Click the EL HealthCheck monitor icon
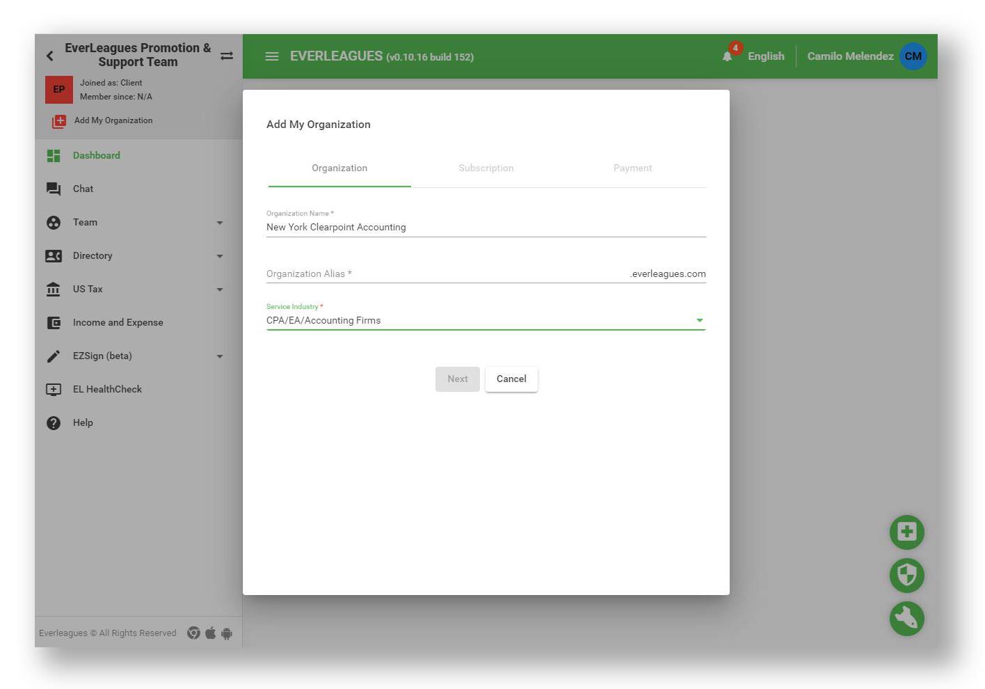The image size is (985, 689). (54, 390)
